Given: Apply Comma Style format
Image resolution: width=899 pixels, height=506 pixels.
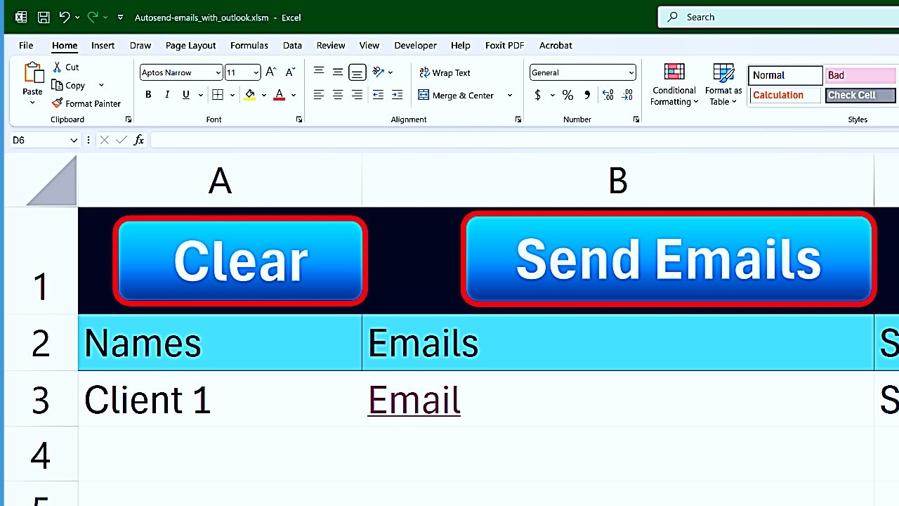Looking at the screenshot, I should pyautogui.click(x=587, y=95).
